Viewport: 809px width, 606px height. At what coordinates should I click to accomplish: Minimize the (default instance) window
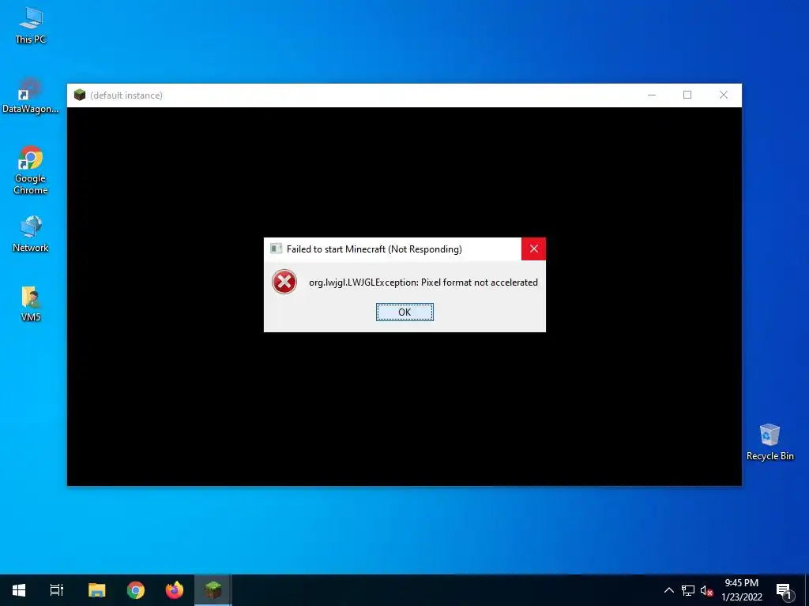[652, 95]
